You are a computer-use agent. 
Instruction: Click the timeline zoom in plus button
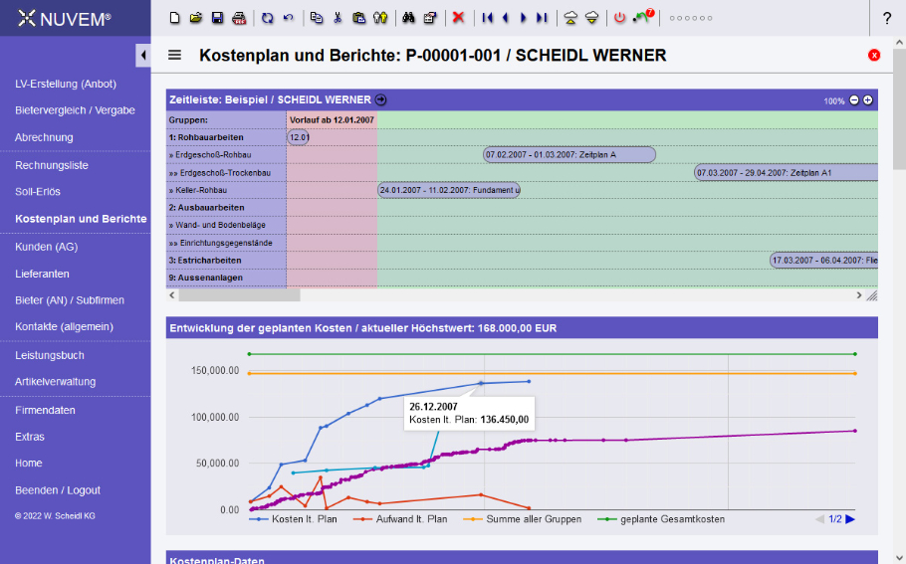pos(867,100)
